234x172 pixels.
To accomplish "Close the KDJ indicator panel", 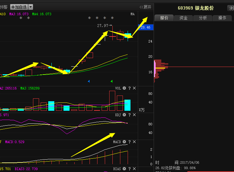I will (134, 115).
